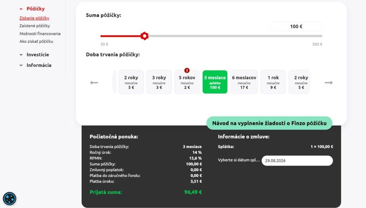This screenshot has height=208, width=366.
Task: Click the Splátka 1 × 100,00 € value
Action: click(x=322, y=147)
